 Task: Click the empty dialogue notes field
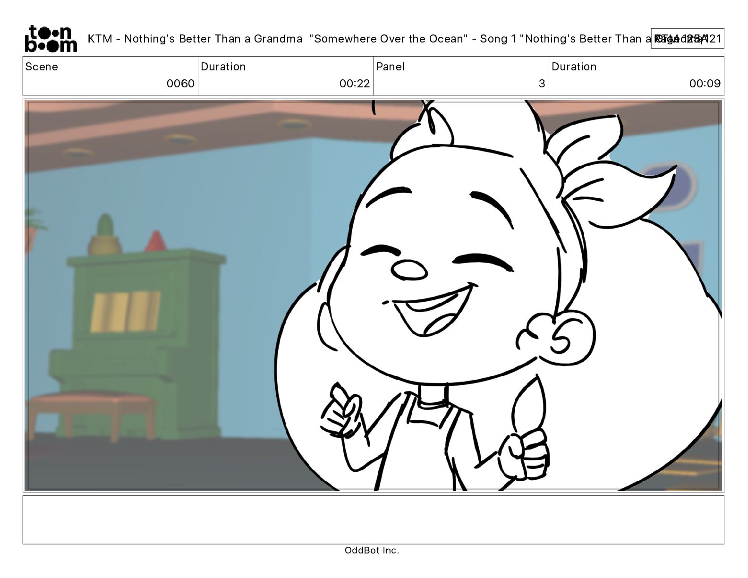(373, 519)
